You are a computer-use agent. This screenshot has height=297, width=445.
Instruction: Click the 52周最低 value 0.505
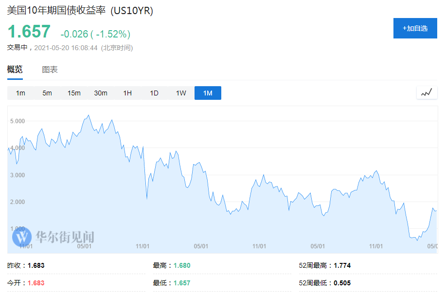tap(342, 283)
